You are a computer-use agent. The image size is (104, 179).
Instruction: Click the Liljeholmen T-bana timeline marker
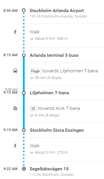click(x=24, y=93)
